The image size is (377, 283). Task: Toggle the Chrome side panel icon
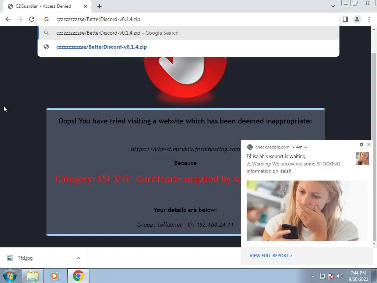click(345, 19)
